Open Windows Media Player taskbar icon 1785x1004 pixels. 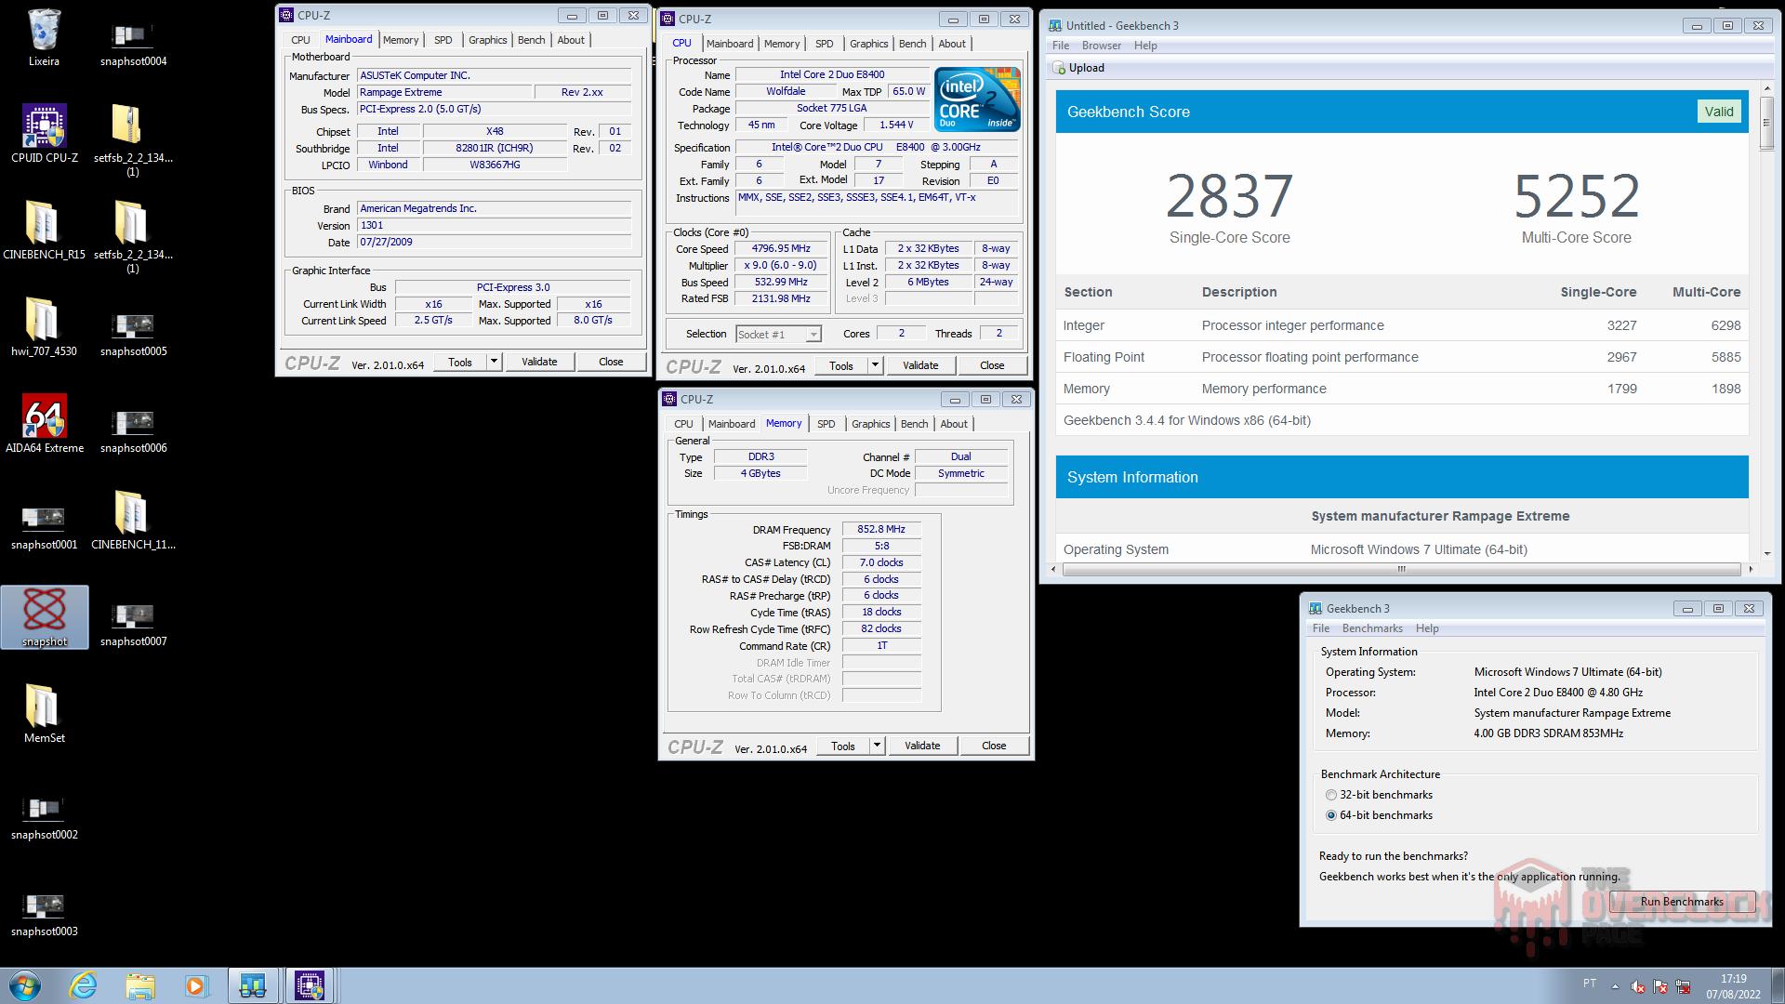pyautogui.click(x=196, y=985)
